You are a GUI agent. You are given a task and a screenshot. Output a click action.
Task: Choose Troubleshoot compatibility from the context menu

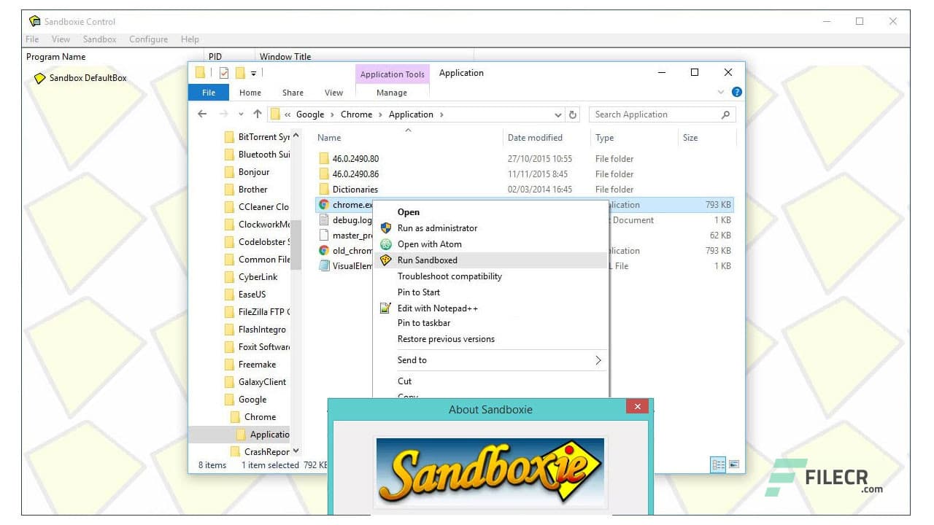pos(449,276)
